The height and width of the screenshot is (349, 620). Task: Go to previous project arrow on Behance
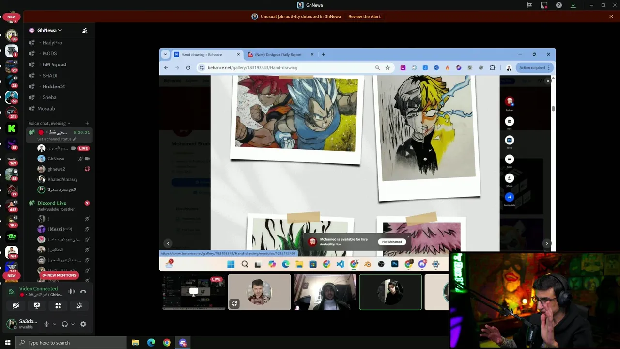[x=168, y=244]
